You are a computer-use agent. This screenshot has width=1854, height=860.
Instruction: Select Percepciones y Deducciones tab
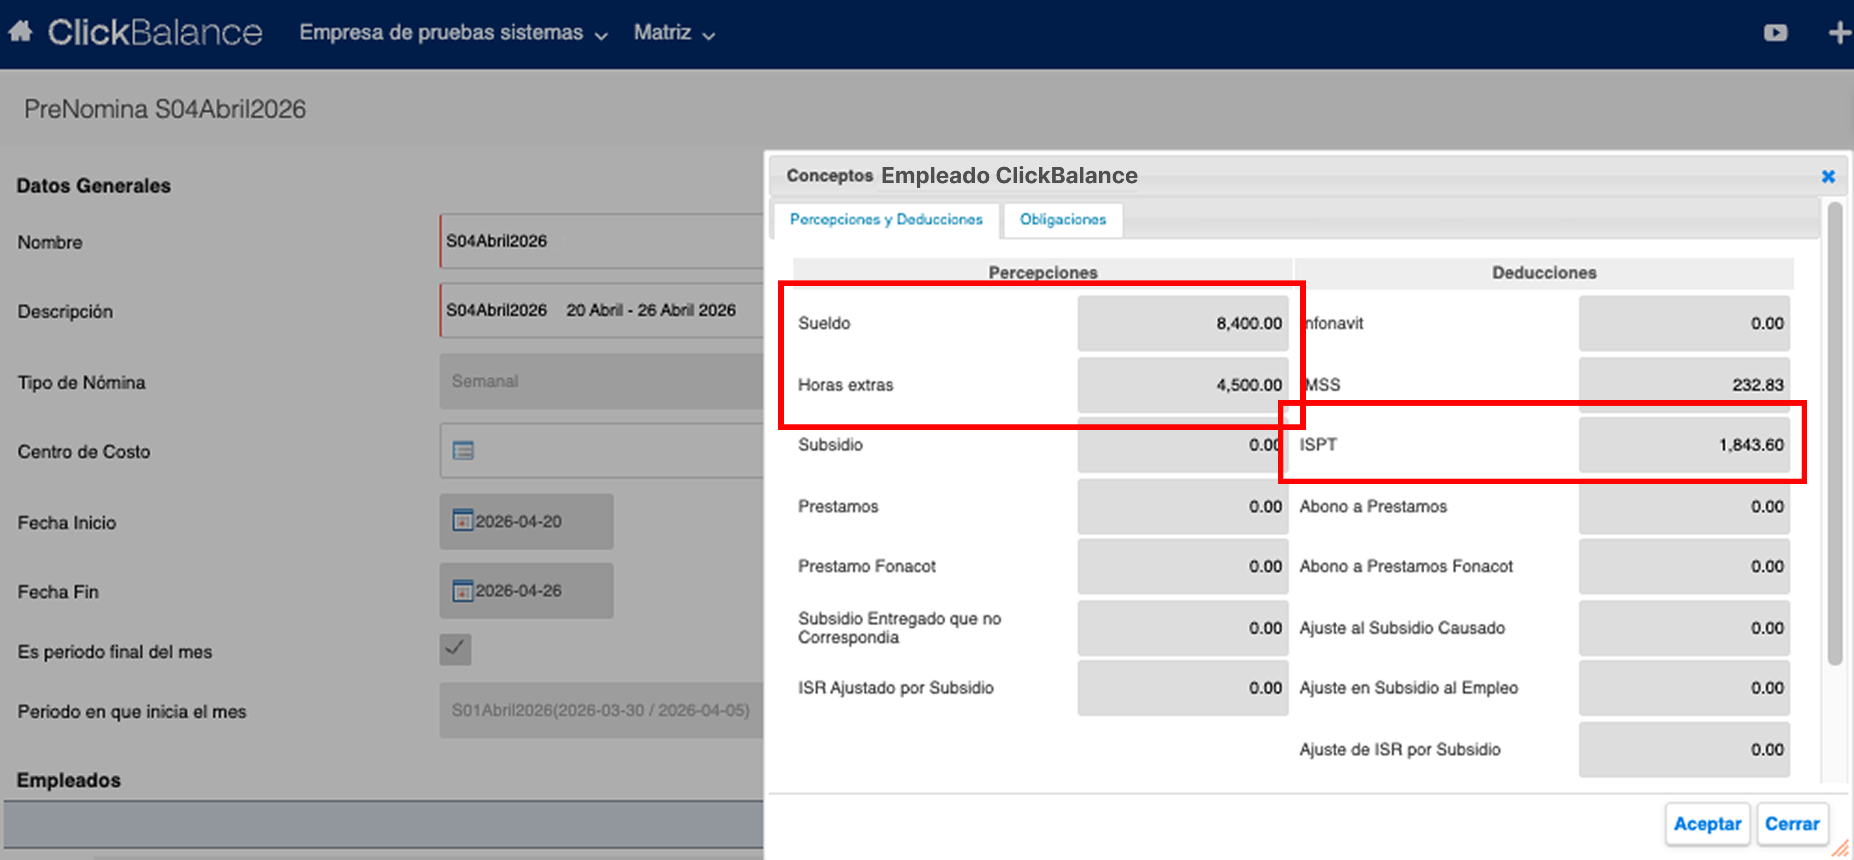(885, 219)
